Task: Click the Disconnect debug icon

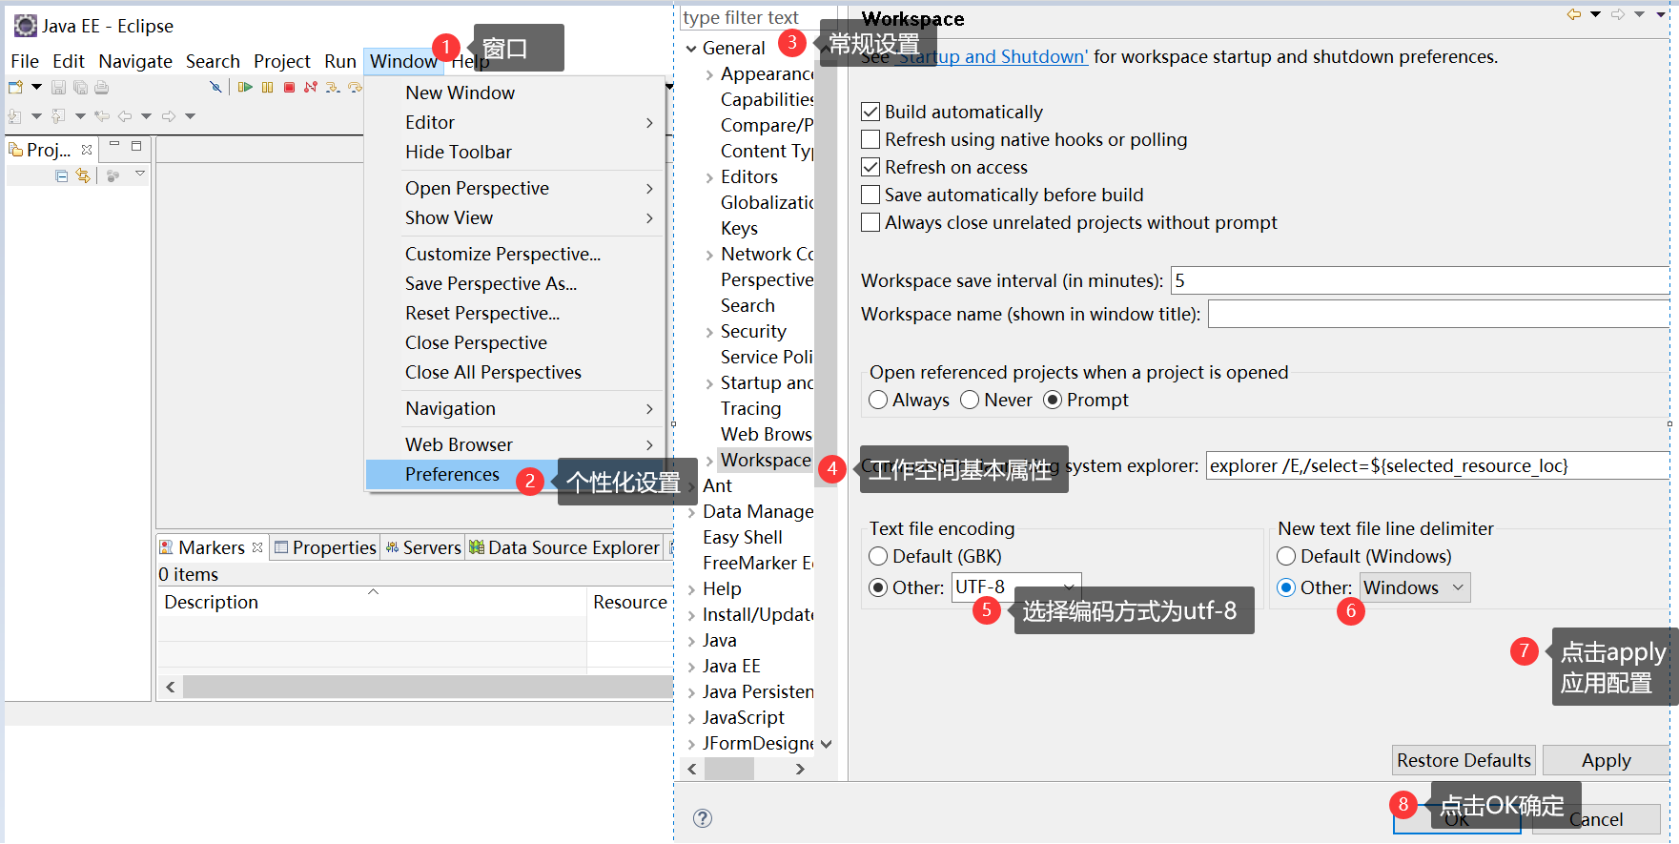Action: (x=310, y=87)
